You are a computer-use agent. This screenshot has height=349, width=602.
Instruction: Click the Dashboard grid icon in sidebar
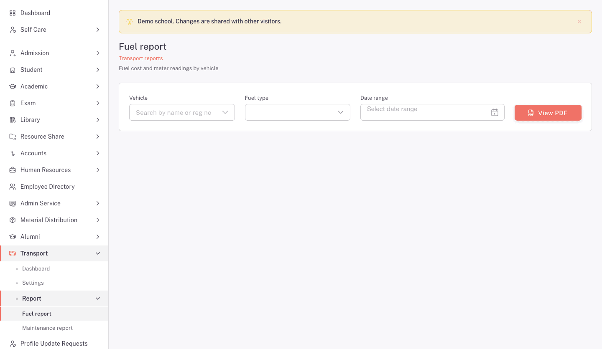(13, 13)
